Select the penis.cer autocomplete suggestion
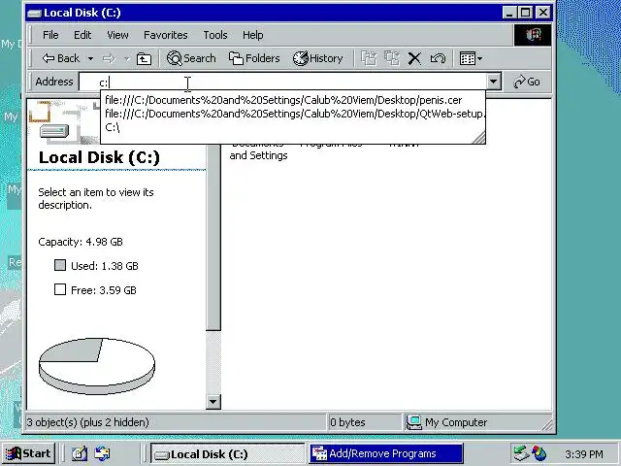The height and width of the screenshot is (466, 621). click(293, 100)
